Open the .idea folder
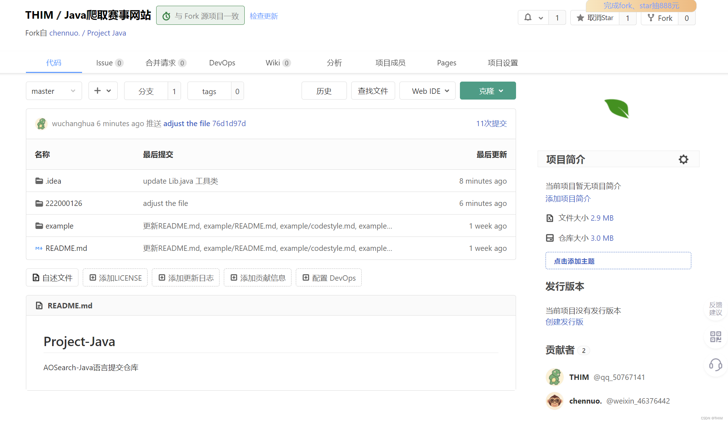The height and width of the screenshot is (423, 728). (53, 181)
